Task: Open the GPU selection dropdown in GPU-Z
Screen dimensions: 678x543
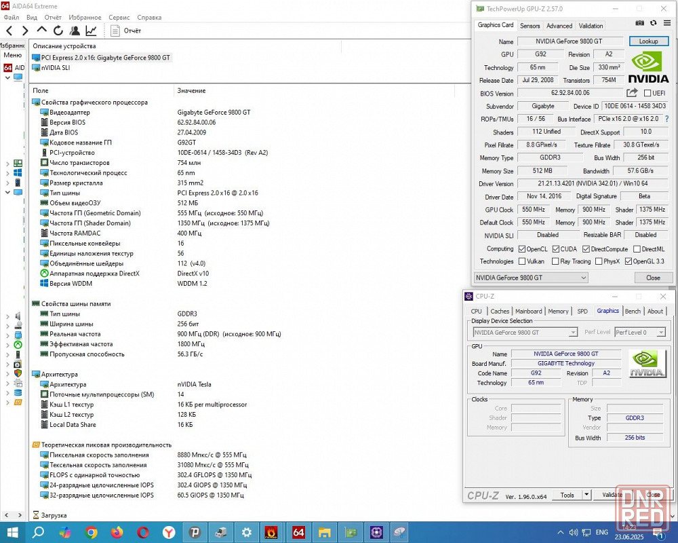Action: coord(531,278)
